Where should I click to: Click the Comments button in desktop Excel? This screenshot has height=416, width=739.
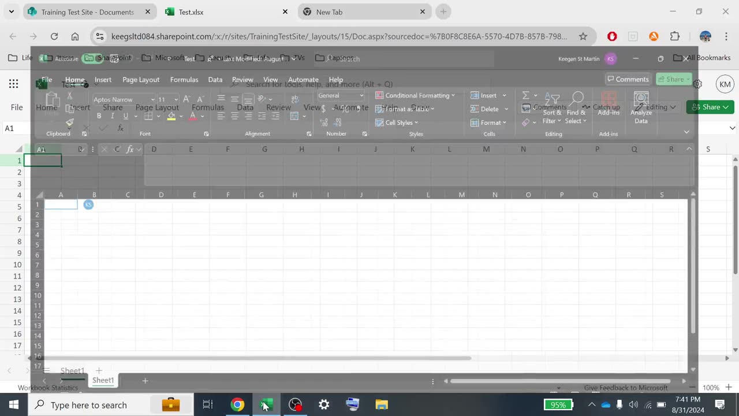628,79
